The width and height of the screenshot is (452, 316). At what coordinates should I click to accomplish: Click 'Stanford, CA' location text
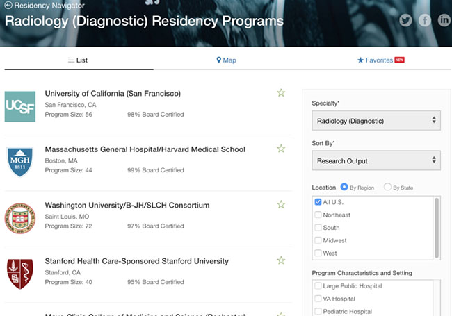[x=63, y=272]
